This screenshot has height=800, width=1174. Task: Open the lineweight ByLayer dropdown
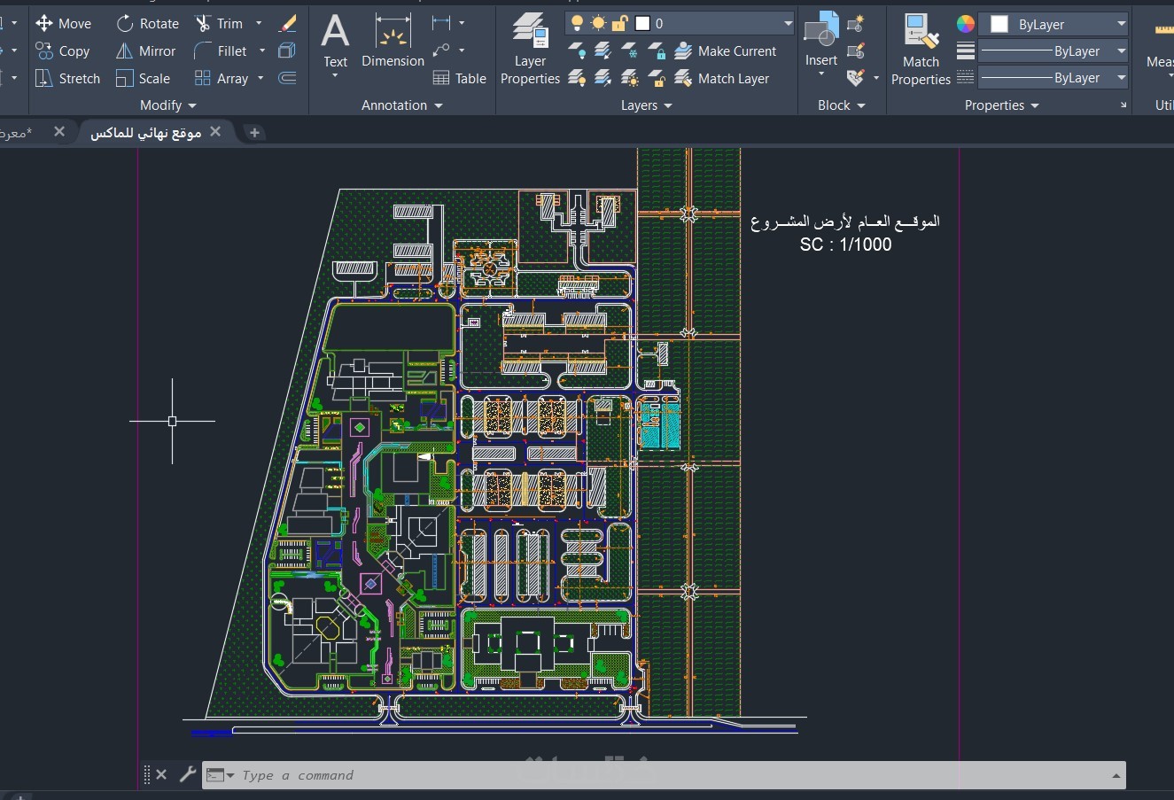pyautogui.click(x=1052, y=51)
